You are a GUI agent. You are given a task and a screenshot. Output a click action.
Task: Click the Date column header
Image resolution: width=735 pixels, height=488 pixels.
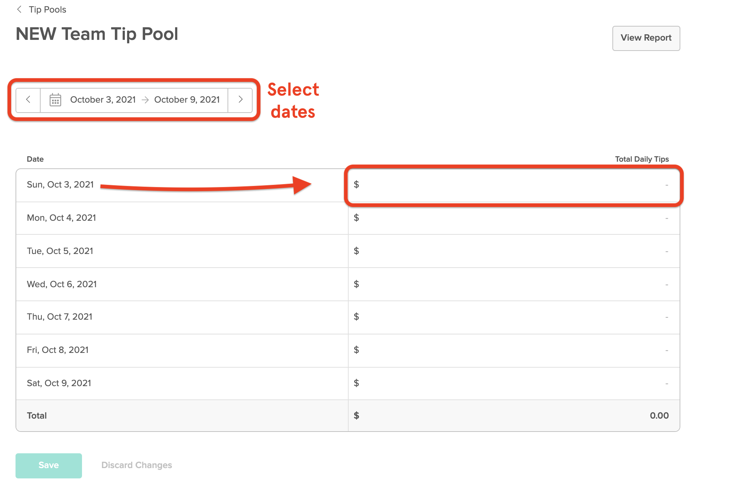click(x=35, y=159)
